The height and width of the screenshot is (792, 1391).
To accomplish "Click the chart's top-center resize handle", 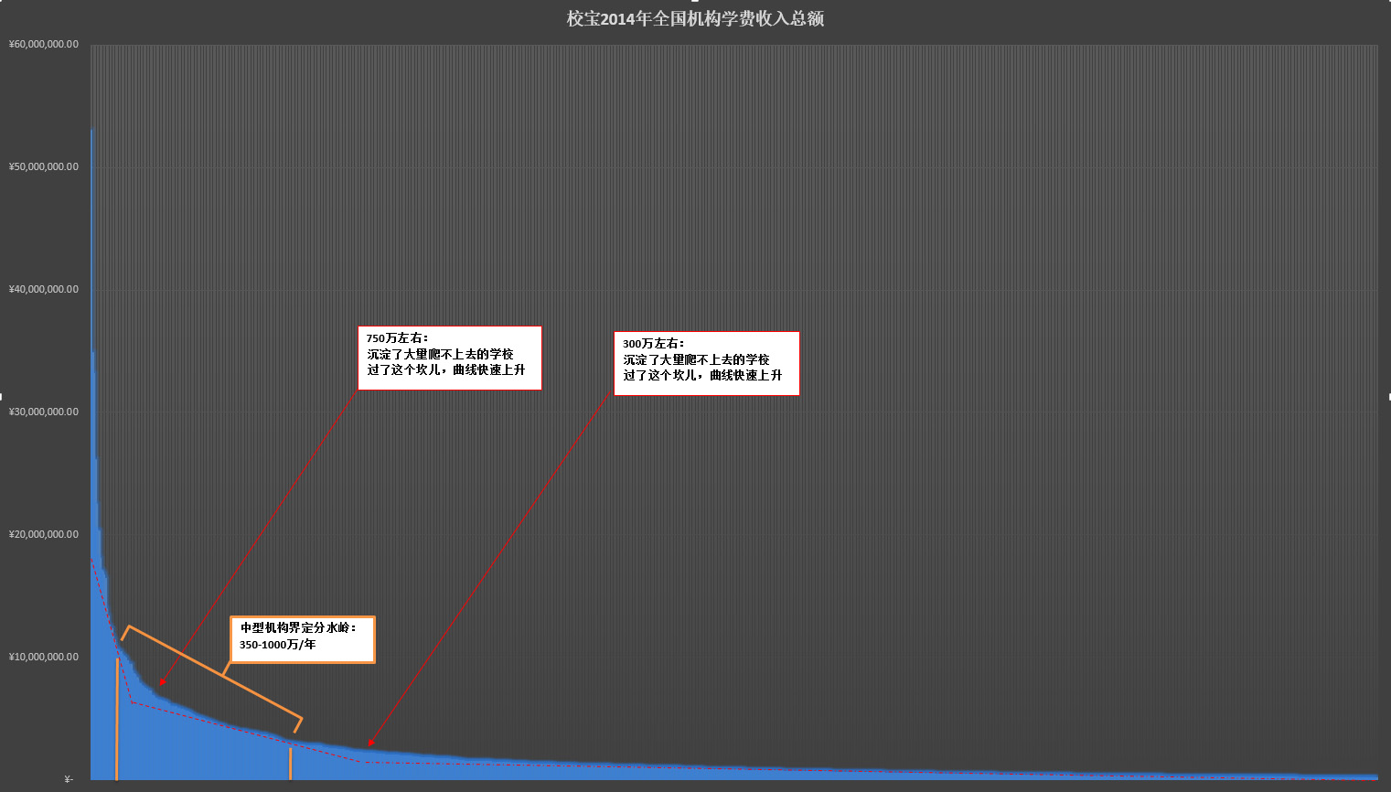I will 695,1.
